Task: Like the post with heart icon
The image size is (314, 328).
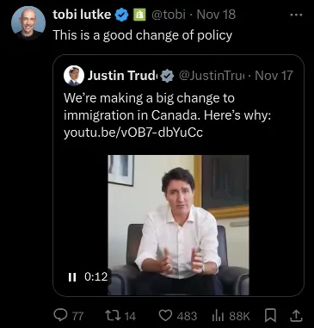Action: point(165,315)
